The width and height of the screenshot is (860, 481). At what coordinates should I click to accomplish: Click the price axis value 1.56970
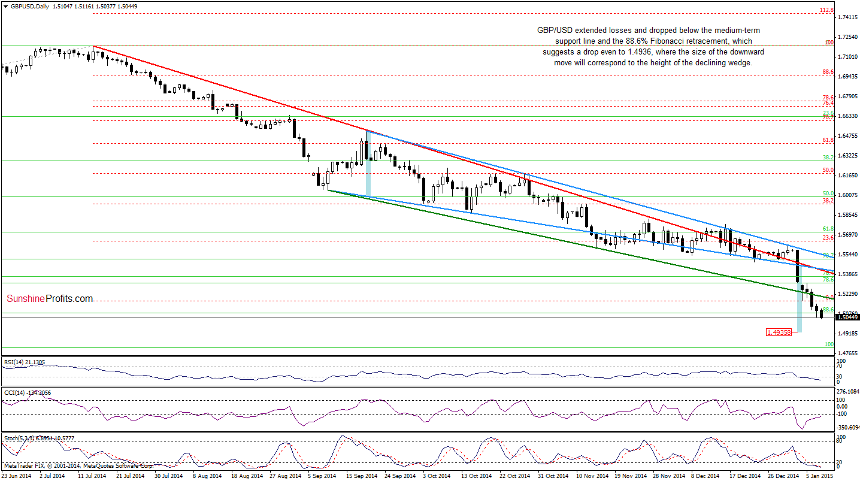tap(847, 234)
